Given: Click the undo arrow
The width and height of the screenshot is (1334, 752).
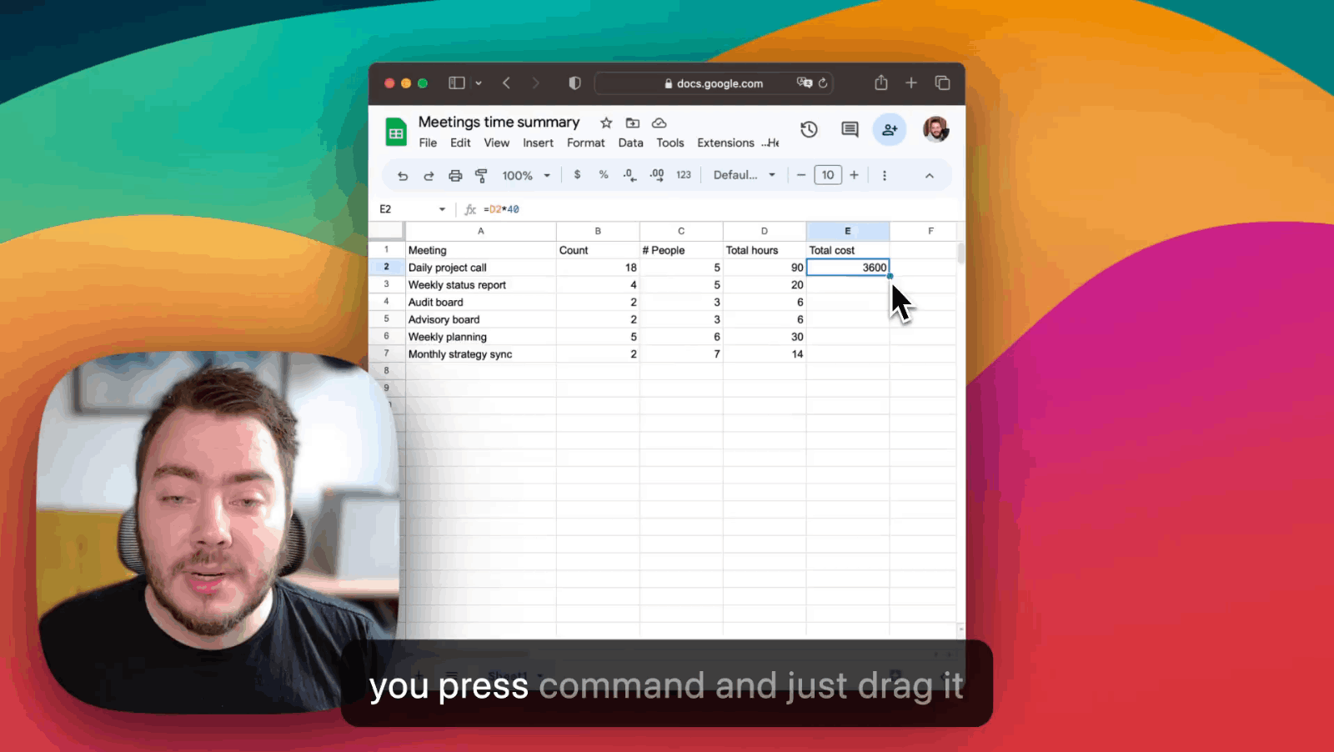Looking at the screenshot, I should tap(403, 175).
